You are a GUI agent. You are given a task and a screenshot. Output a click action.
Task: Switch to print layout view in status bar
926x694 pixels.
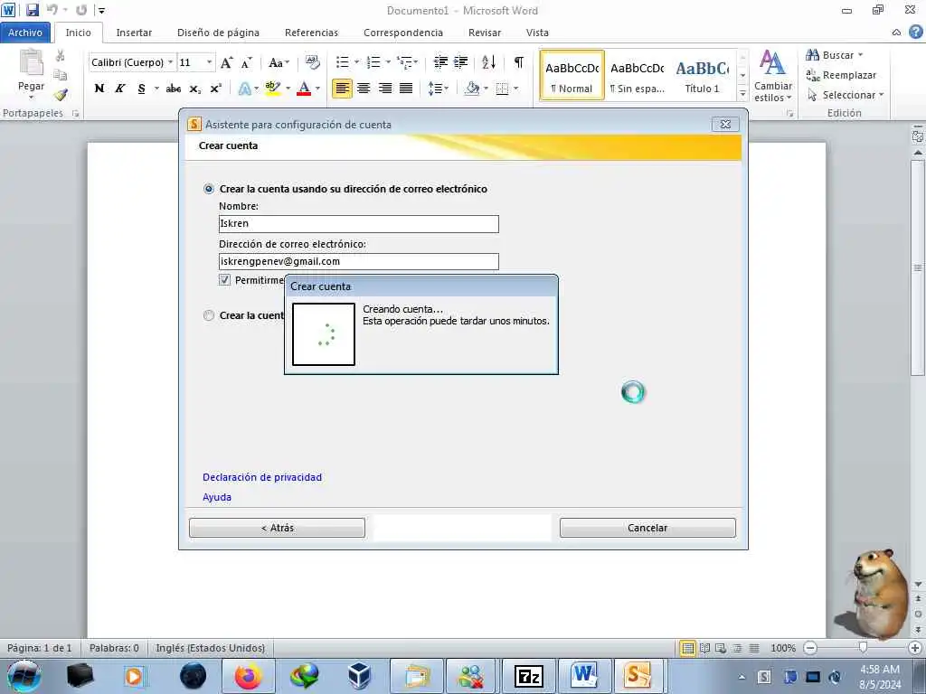click(688, 648)
